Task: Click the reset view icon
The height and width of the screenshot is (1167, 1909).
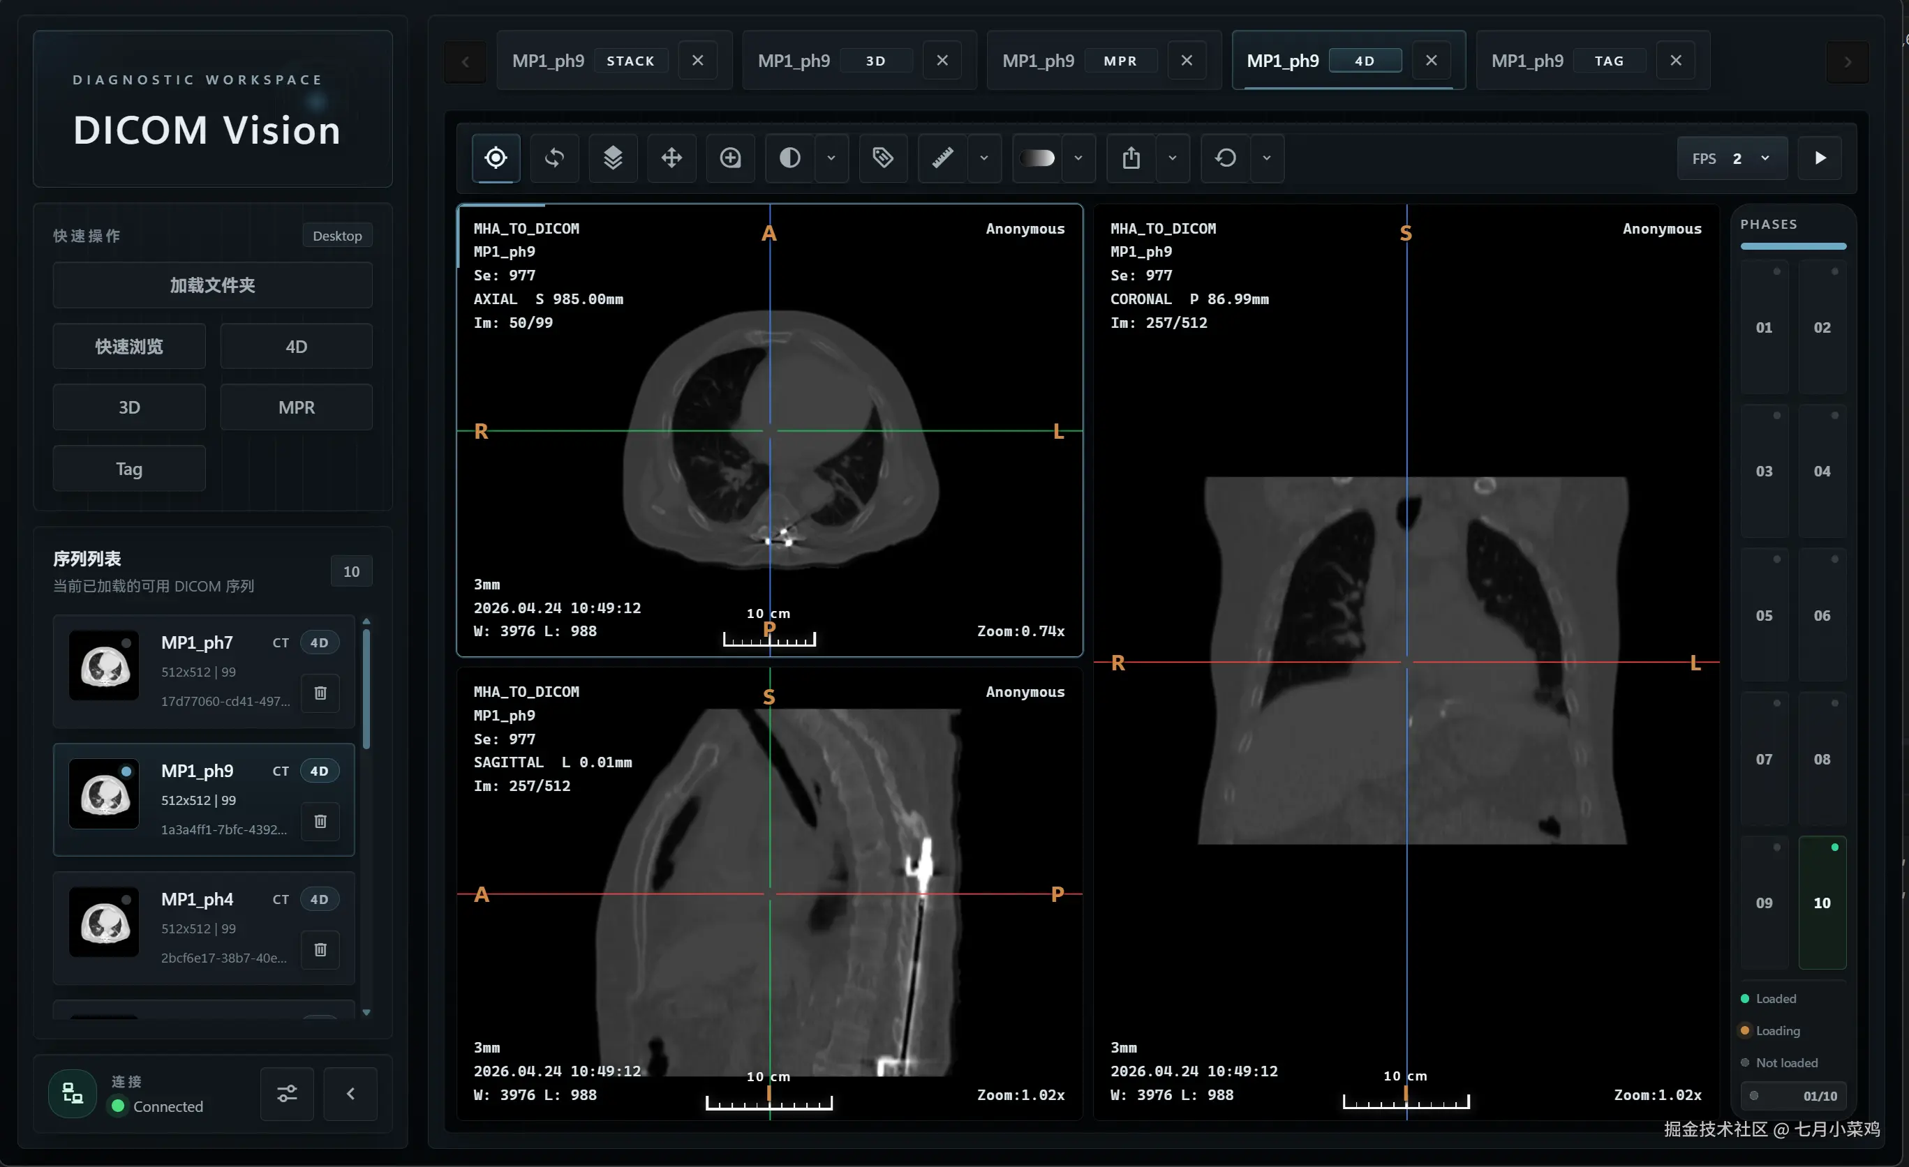Action: 1225,158
